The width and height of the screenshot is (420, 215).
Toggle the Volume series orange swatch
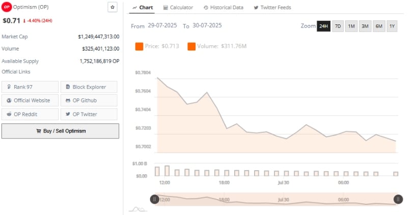[x=191, y=46]
